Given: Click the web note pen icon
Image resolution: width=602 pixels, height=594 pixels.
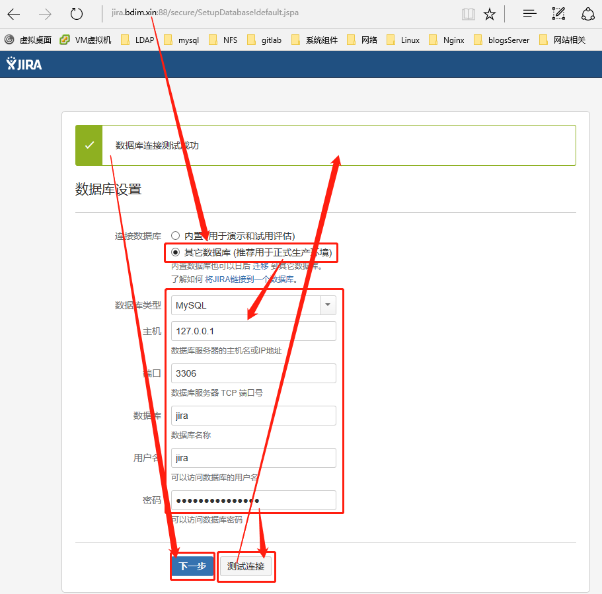Looking at the screenshot, I should pyautogui.click(x=558, y=14).
